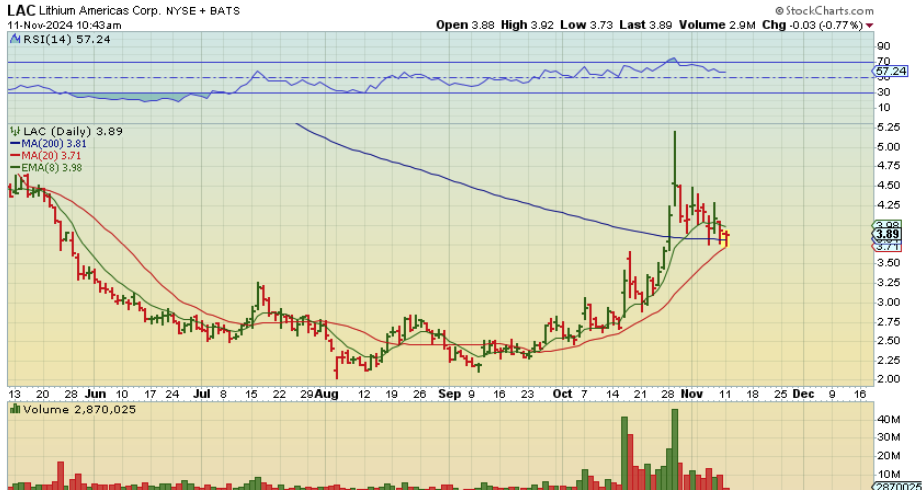Click the StockCharts.com copyright logo
This screenshot has width=923, height=490.
(824, 11)
